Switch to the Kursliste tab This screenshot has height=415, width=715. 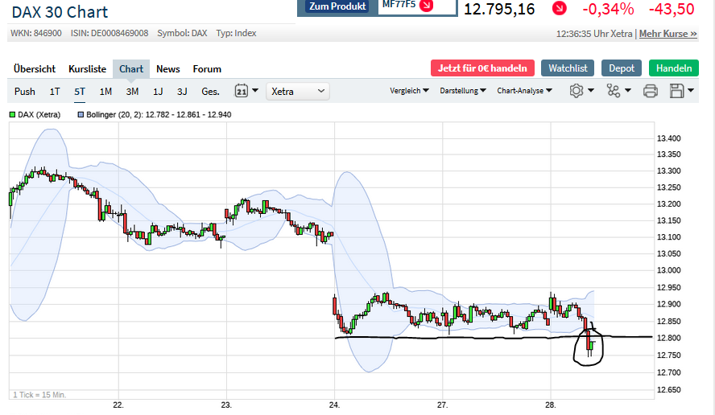pyautogui.click(x=88, y=69)
